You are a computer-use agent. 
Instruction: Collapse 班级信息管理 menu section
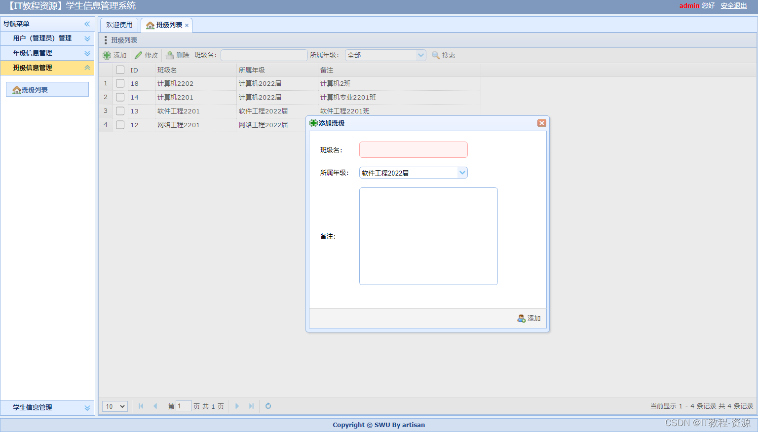click(47, 68)
